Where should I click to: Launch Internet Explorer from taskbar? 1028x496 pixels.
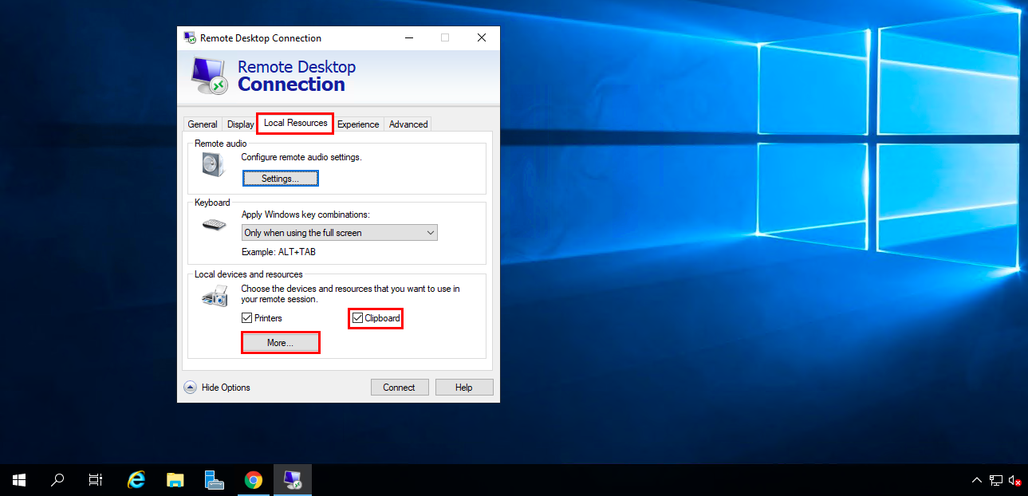pos(137,479)
